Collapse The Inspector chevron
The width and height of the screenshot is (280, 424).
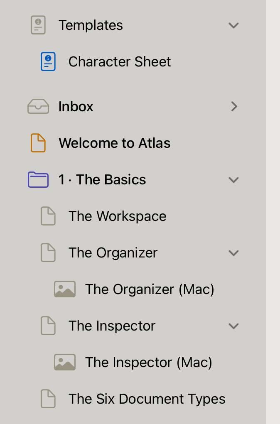click(233, 326)
